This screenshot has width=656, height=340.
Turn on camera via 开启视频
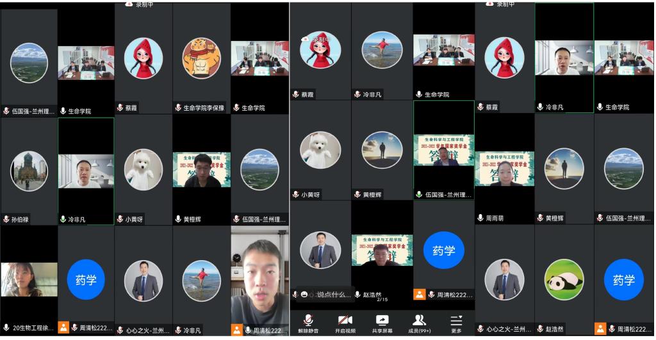(345, 323)
